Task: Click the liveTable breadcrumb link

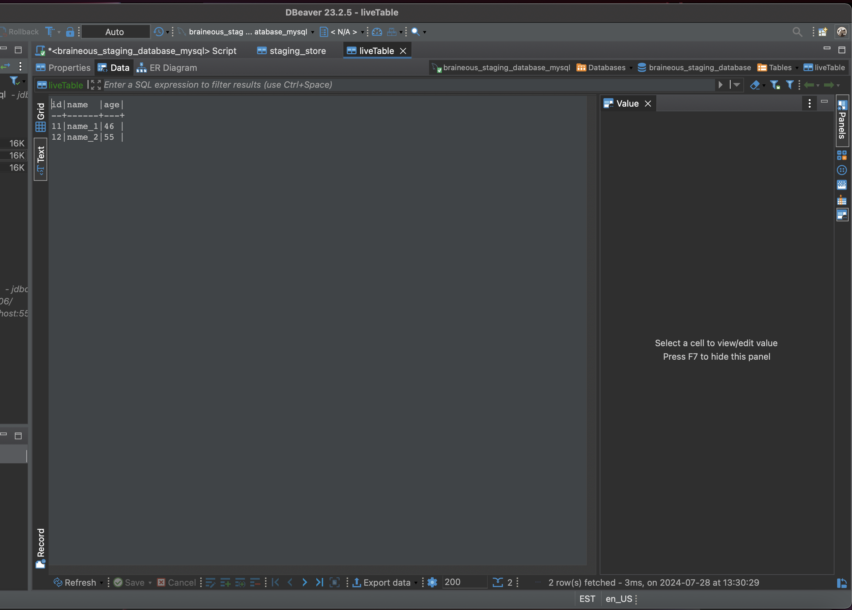Action: [824, 67]
